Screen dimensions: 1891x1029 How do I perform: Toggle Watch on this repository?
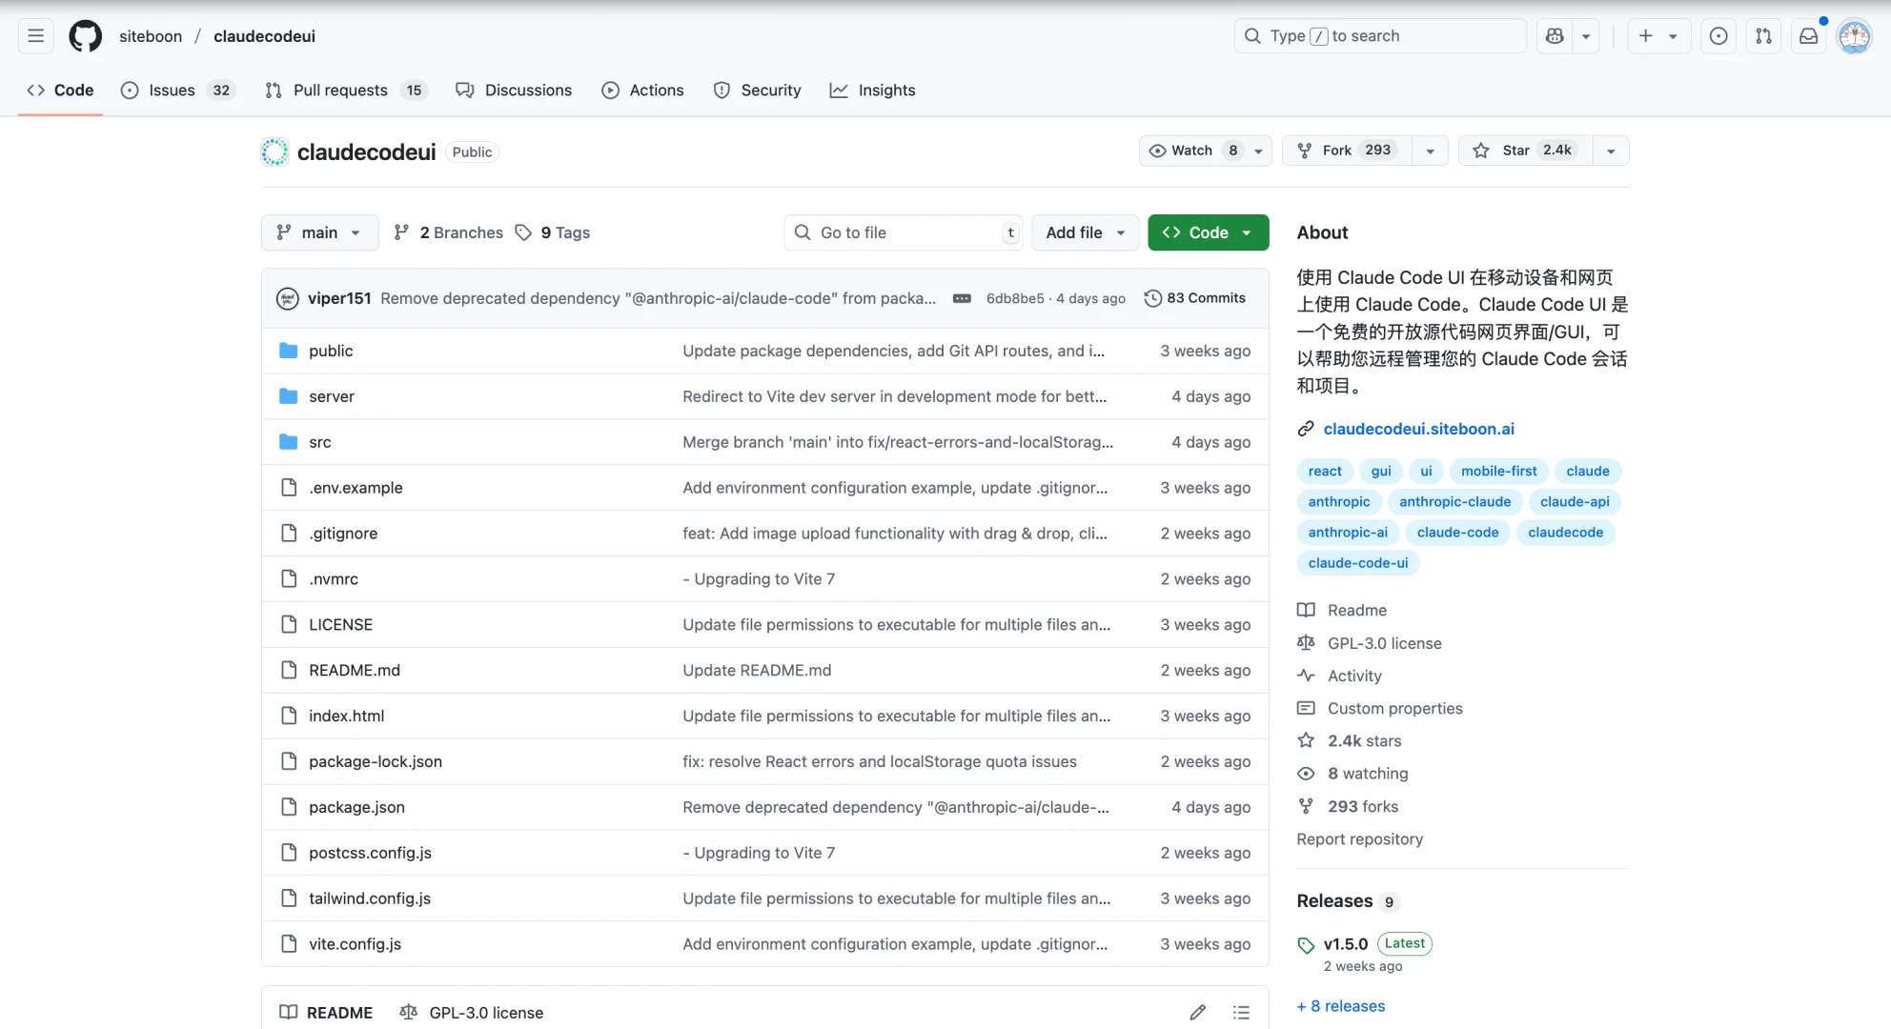[1193, 151]
